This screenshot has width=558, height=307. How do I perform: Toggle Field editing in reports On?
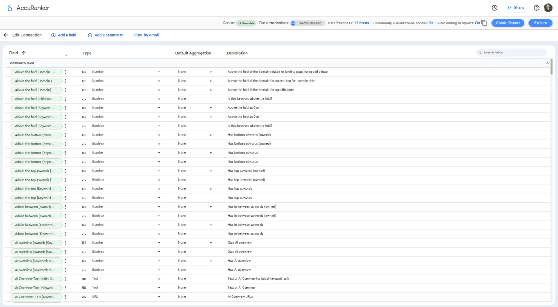(x=477, y=23)
